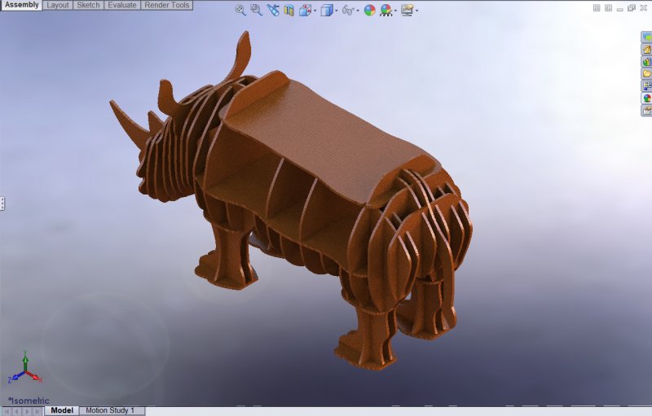Click the *Isometric view label
The image size is (652, 416).
[x=29, y=401]
